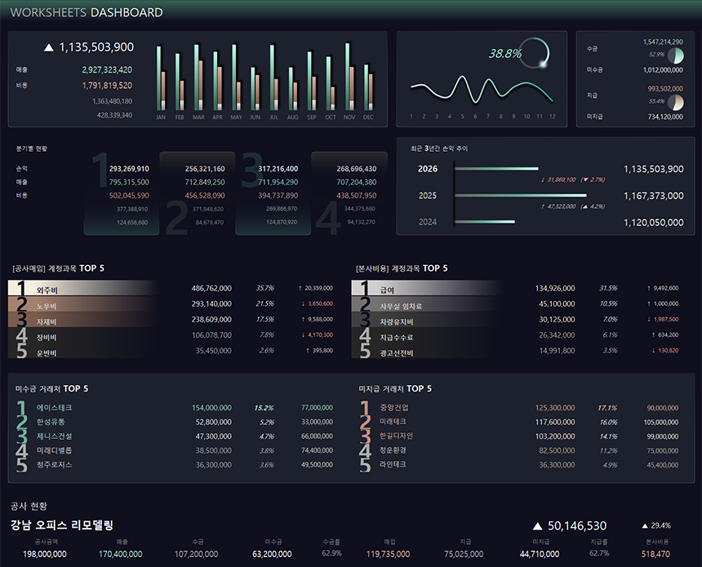Open the 강남 오피스 리모델링 project title
This screenshot has width=702, height=567.
(x=62, y=525)
